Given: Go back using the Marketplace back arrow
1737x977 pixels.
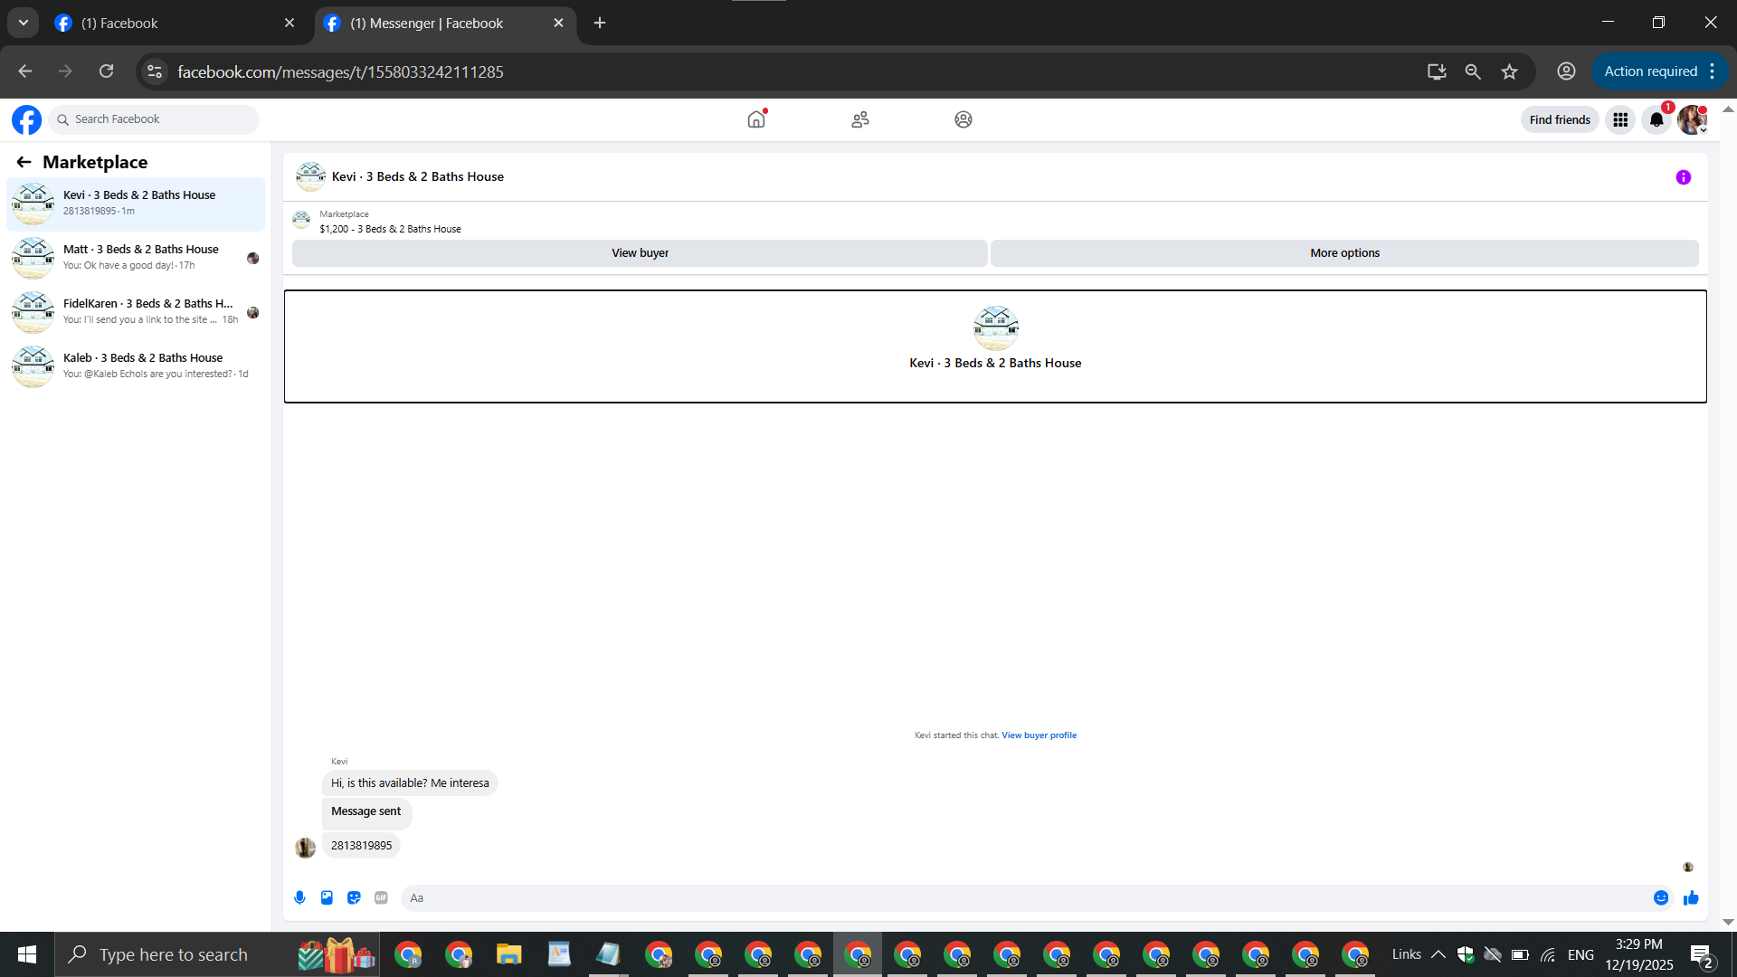Looking at the screenshot, I should [x=24, y=162].
